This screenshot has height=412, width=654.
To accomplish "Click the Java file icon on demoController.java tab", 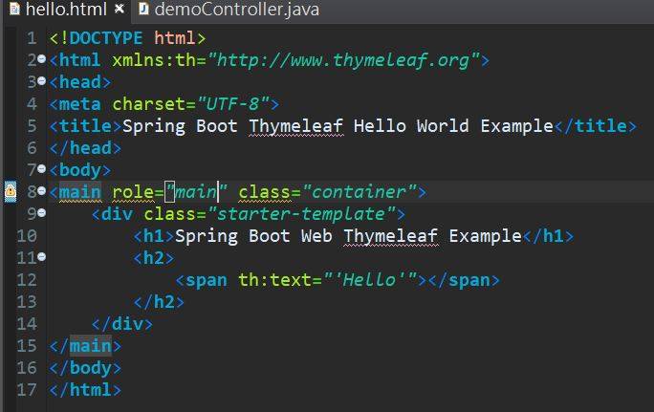I will point(143,9).
